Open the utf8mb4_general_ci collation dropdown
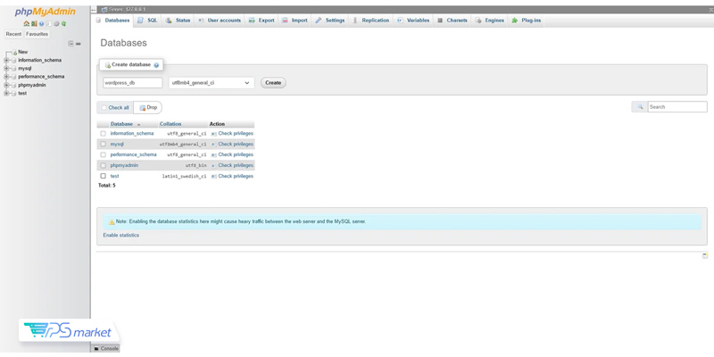714x357 pixels. 212,83
